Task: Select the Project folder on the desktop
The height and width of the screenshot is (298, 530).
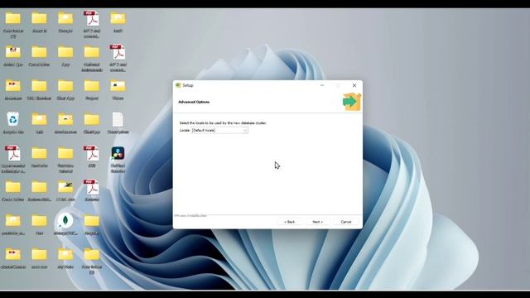Action: tap(92, 89)
